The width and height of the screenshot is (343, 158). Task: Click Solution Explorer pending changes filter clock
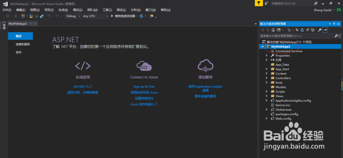289,30
